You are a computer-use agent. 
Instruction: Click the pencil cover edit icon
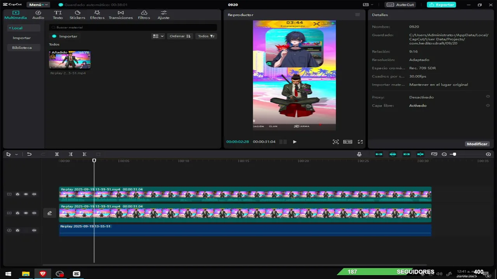coord(50,213)
